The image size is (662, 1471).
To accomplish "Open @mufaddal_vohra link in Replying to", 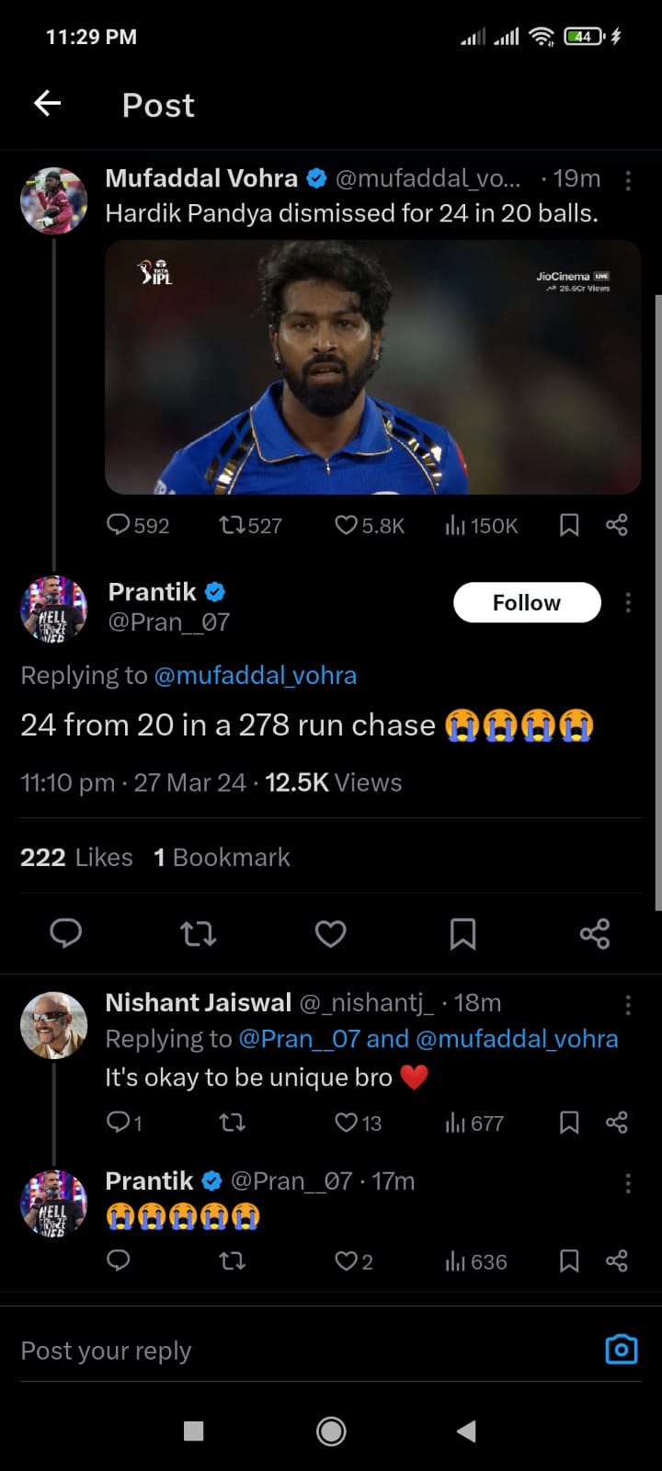I will tap(255, 676).
